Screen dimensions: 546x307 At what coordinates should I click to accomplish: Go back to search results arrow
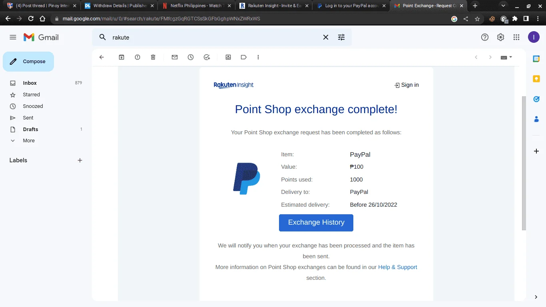coord(102,57)
